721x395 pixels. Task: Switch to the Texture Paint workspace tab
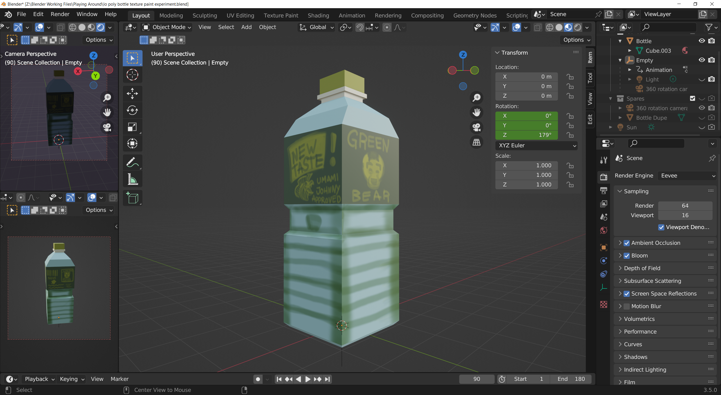(281, 15)
